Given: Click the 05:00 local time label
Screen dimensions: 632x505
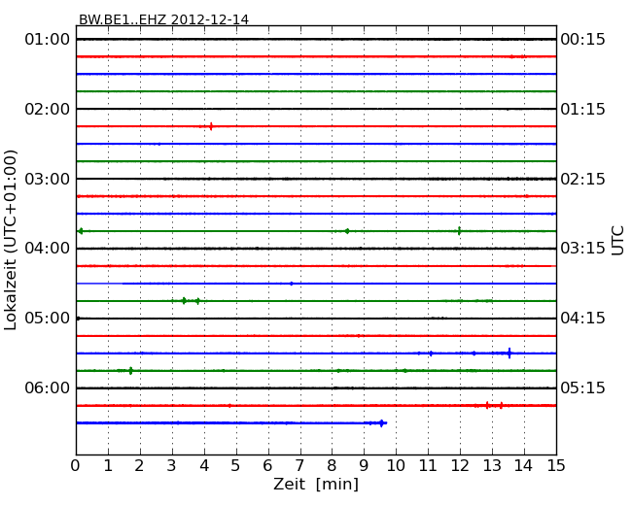Looking at the screenshot, I should [48, 319].
